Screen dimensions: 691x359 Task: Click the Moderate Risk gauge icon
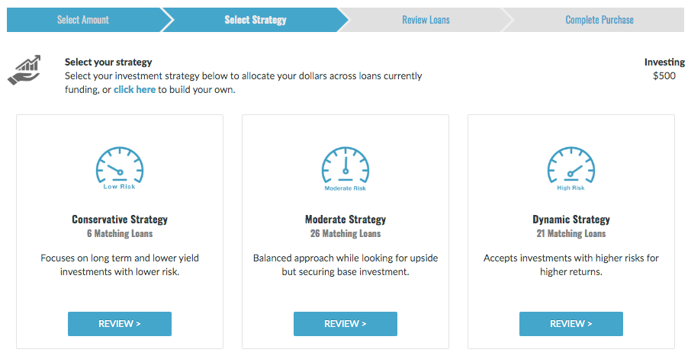coord(345,168)
